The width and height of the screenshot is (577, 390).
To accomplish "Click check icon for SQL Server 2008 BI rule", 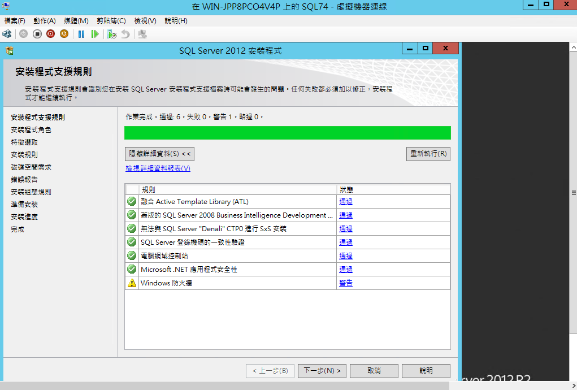I will (132, 215).
